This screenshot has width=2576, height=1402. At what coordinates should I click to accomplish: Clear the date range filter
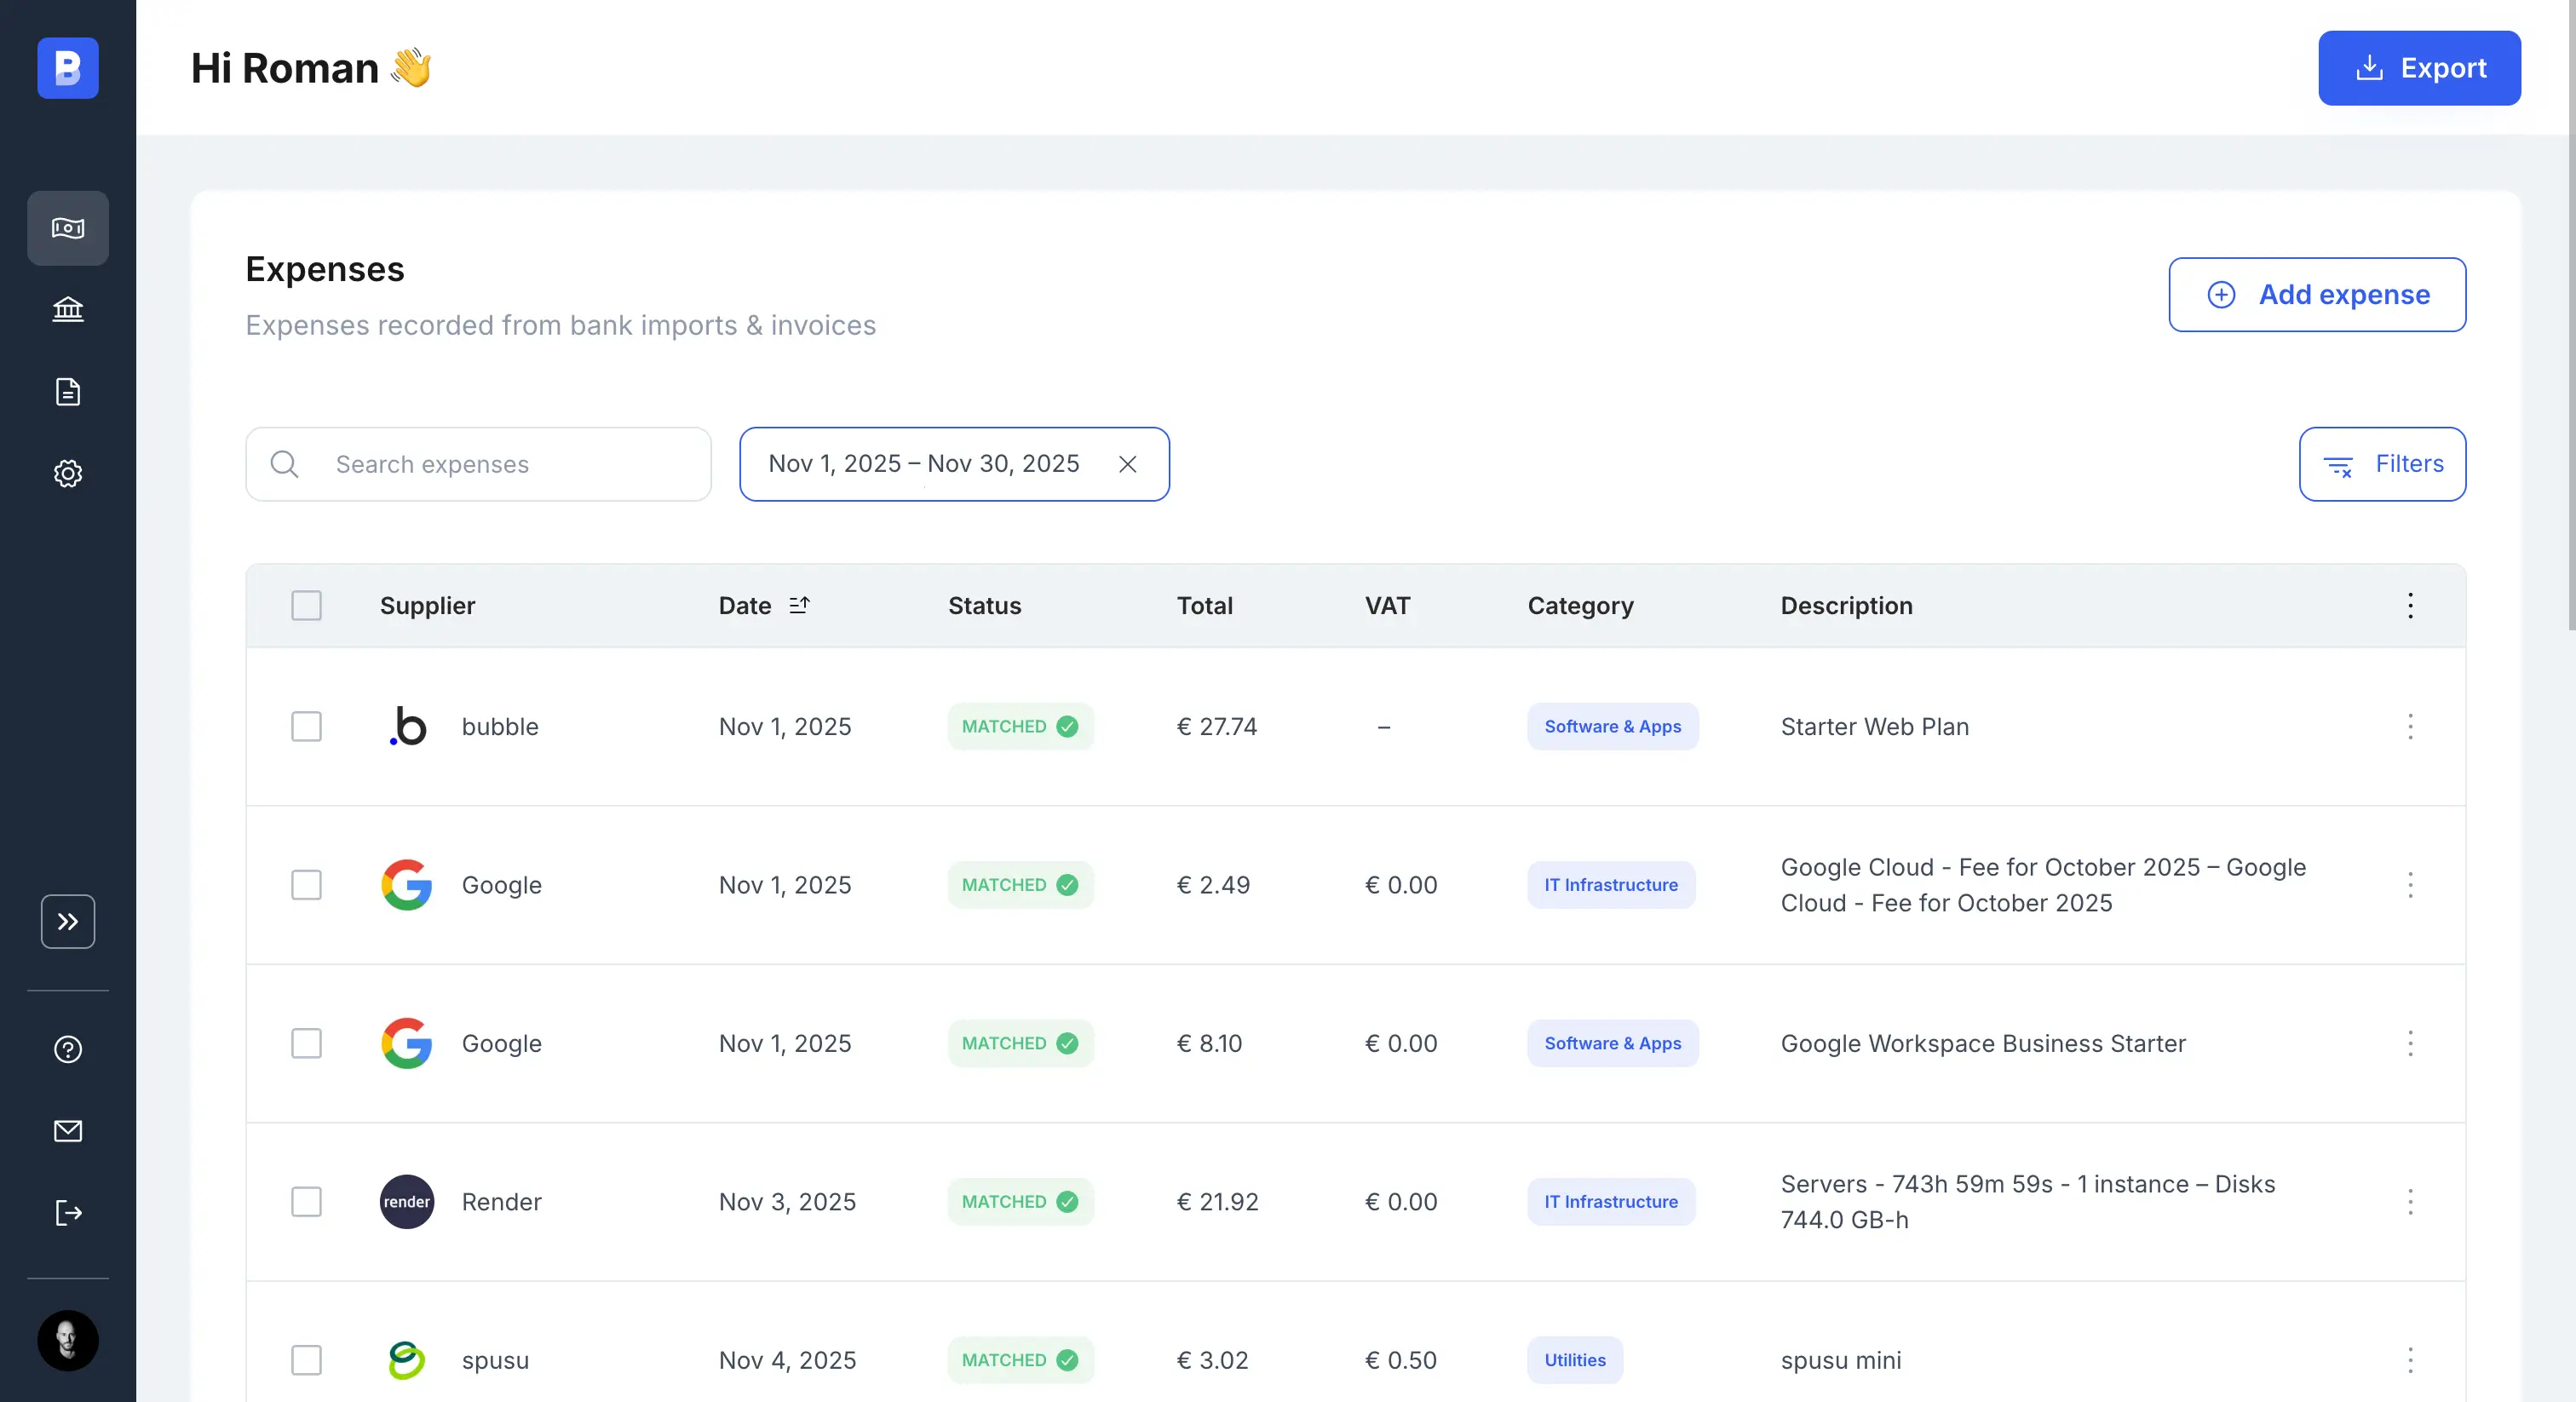1128,463
